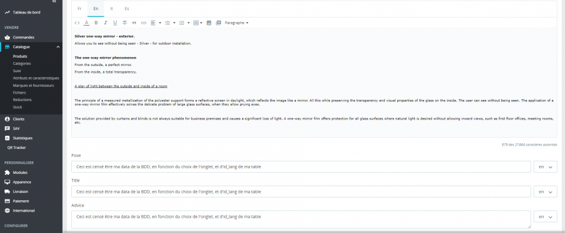Click the Apparence monitor icon
The width and height of the screenshot is (565, 233).
7,182
